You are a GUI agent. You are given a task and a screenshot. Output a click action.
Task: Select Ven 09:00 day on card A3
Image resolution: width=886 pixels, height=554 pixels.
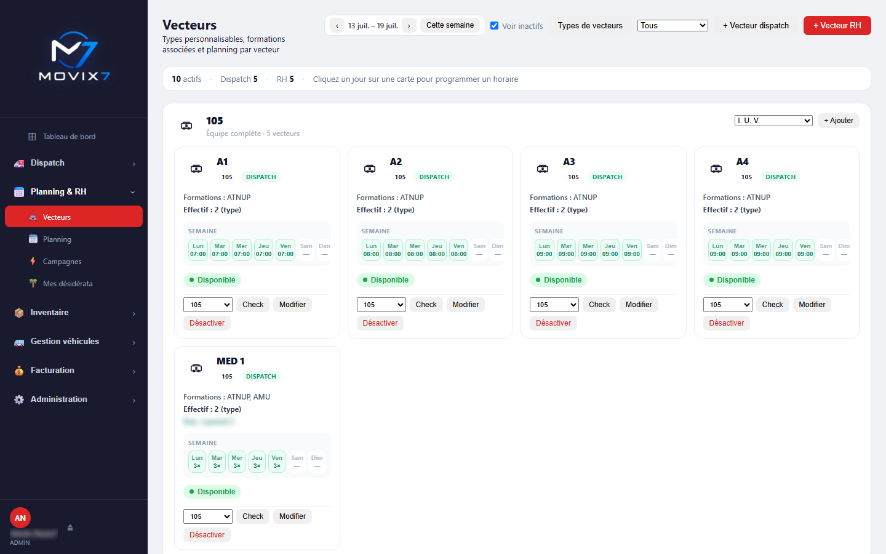pyautogui.click(x=632, y=250)
